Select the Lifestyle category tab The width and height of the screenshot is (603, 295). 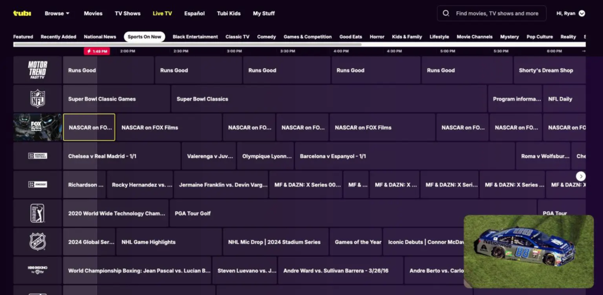(439, 37)
